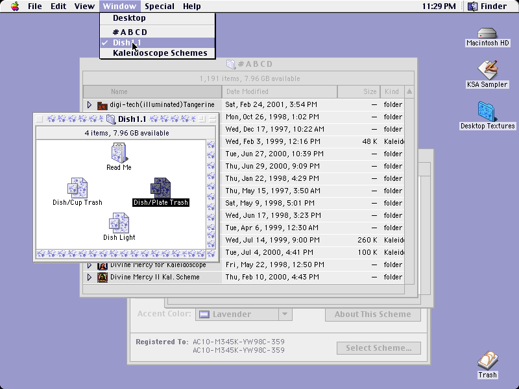Image resolution: width=519 pixels, height=389 pixels.
Task: Click date 'Thu, Jun 29, 2000, 9:09 PM'
Action: pos(272,167)
